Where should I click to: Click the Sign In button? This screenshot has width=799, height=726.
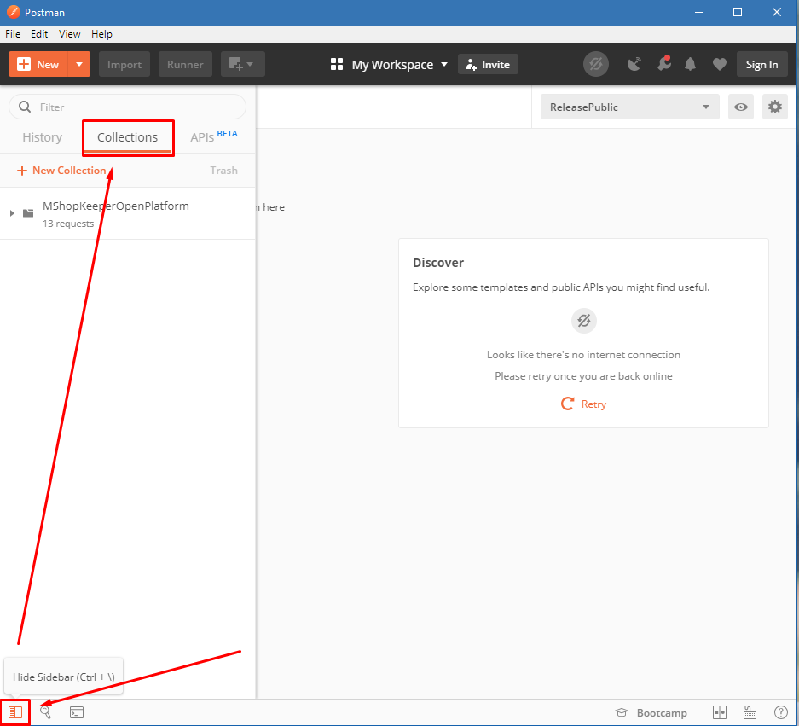(761, 64)
